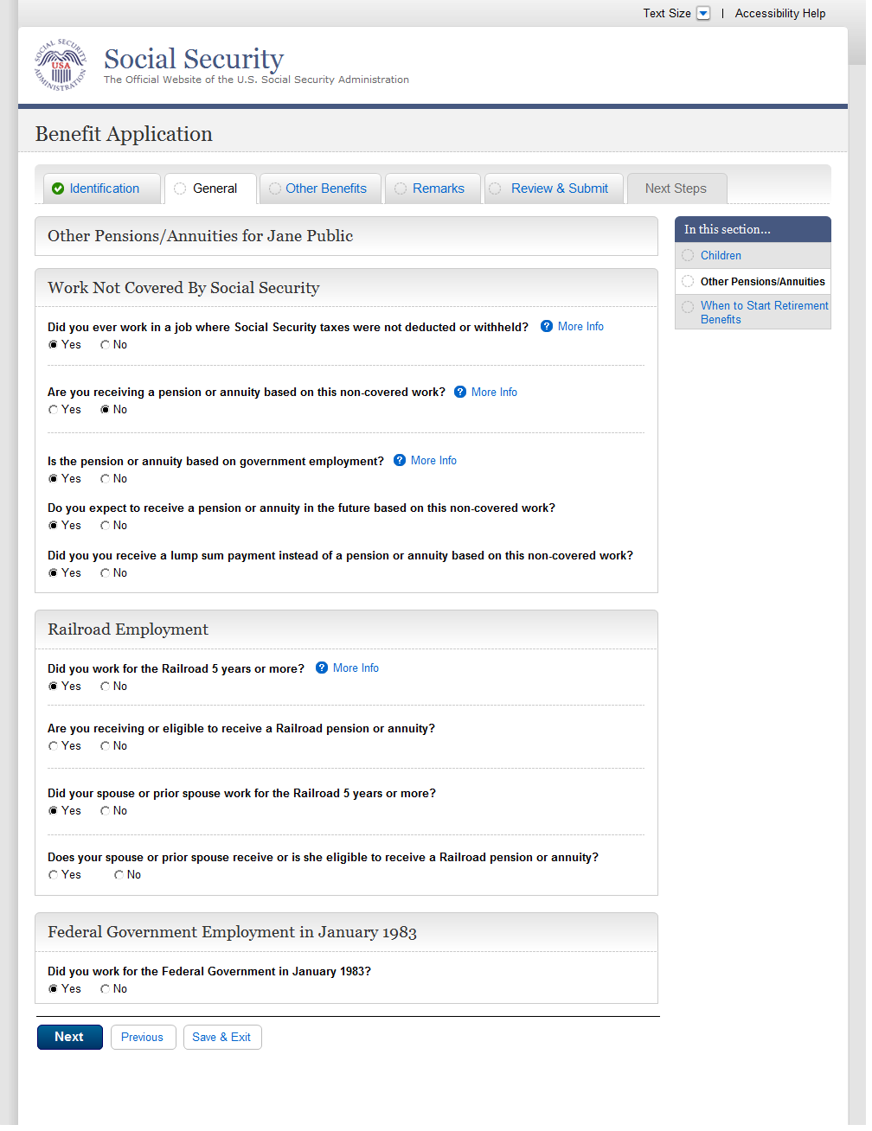Open More Info for government employment pension
The image size is (872, 1131).
pyautogui.click(x=433, y=460)
